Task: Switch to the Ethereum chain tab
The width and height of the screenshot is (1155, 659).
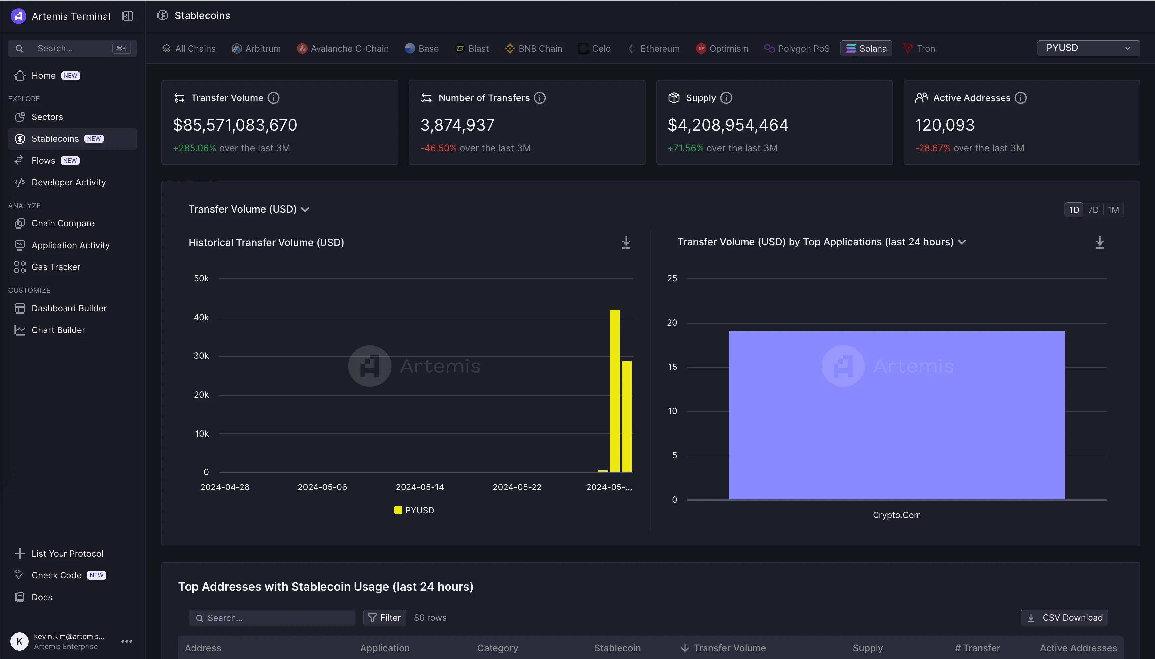Action: (654, 49)
